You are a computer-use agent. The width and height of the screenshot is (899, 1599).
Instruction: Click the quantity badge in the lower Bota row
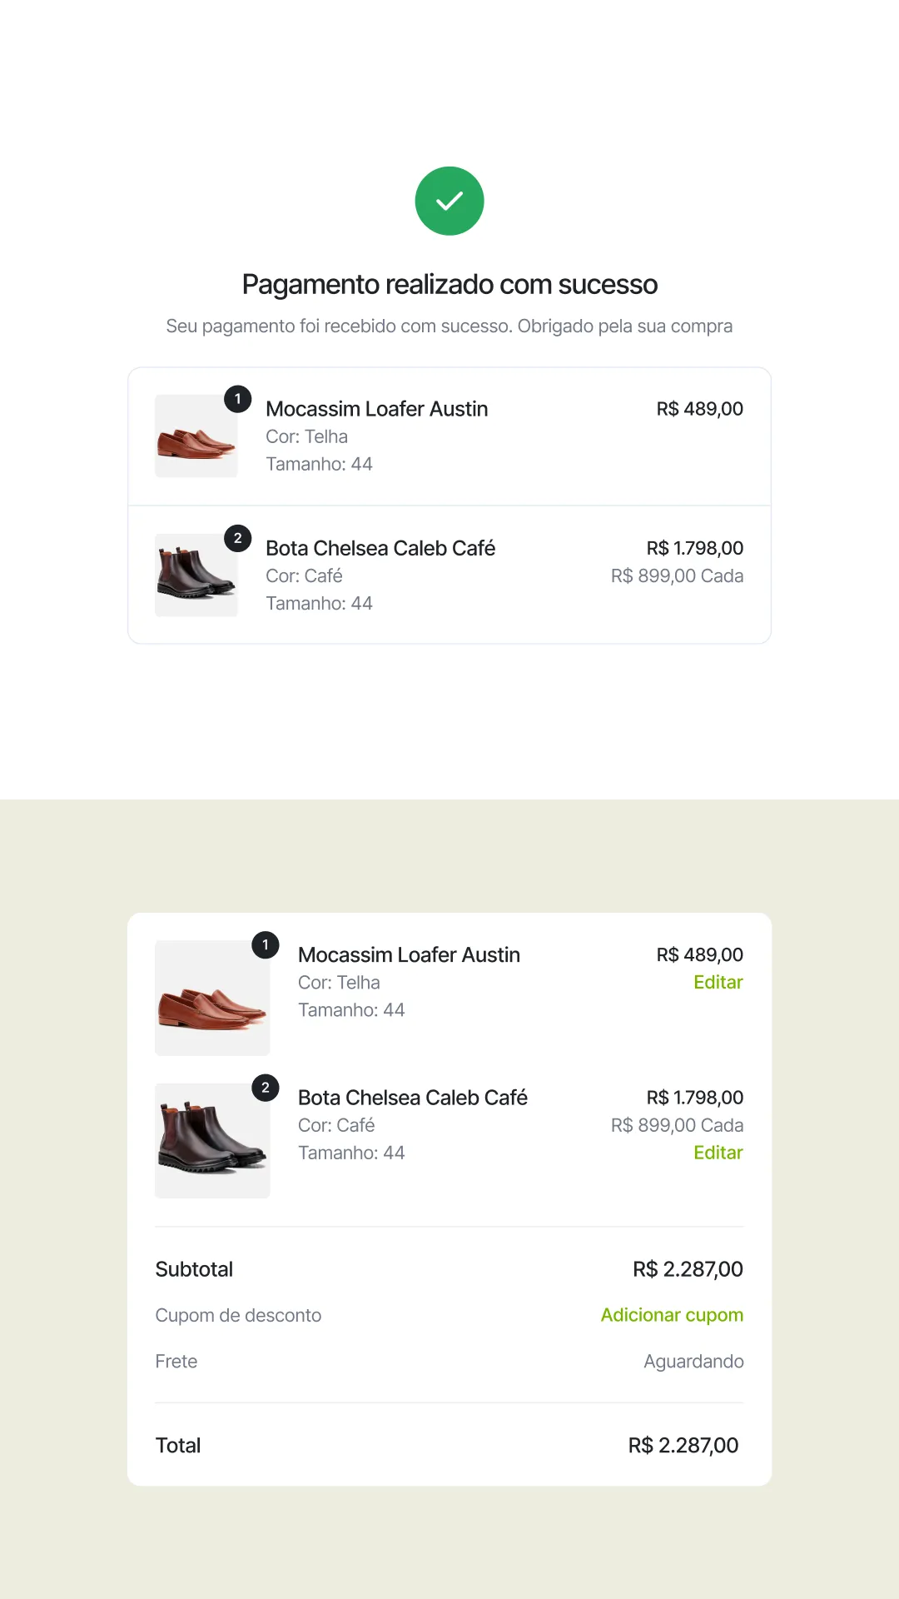click(266, 1087)
